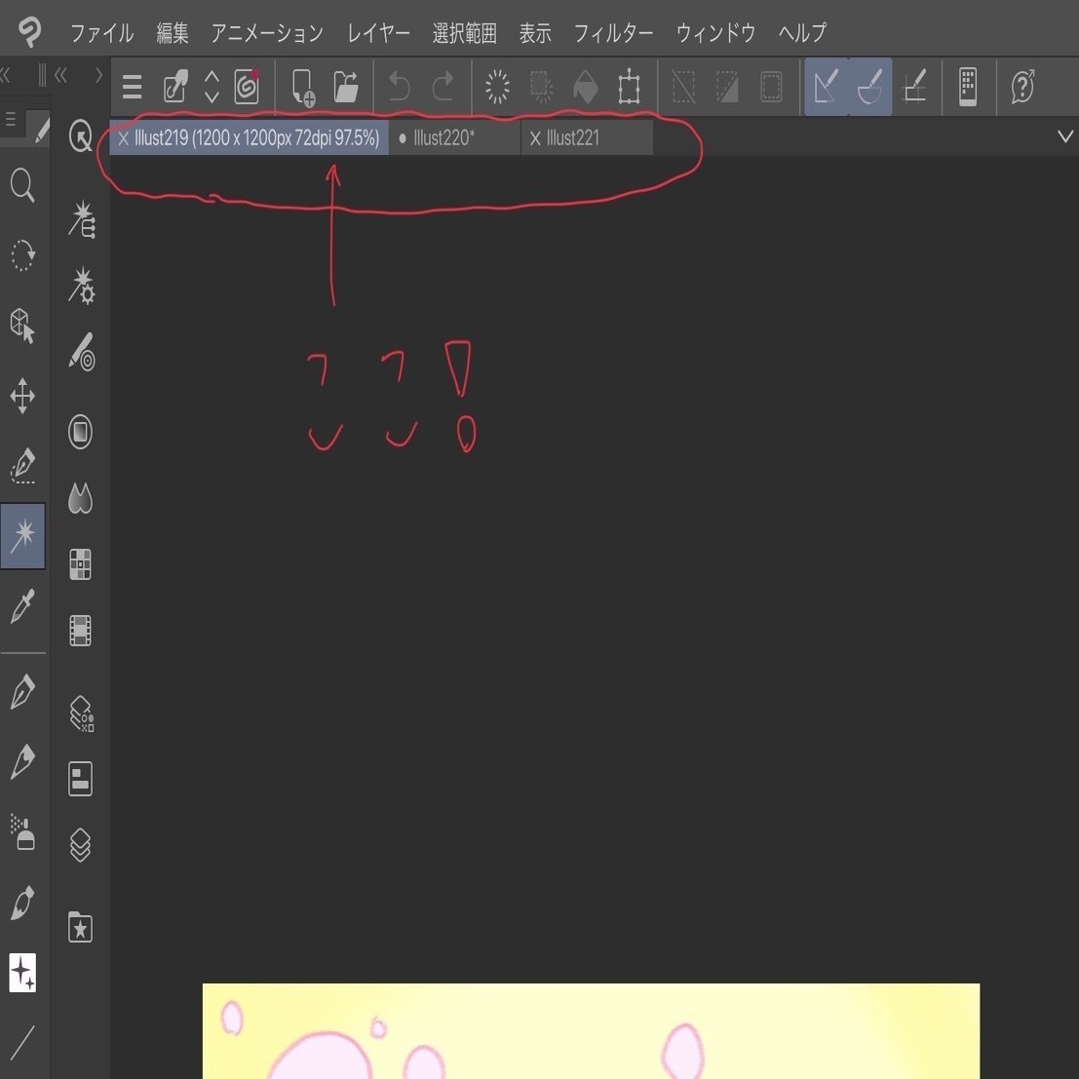Viewport: 1079px width, 1079px height.
Task: Open the tool property palette icon
Action: (x=82, y=287)
